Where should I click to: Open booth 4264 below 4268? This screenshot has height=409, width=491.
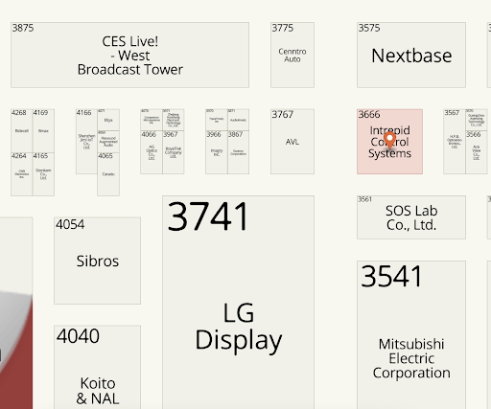(21, 174)
